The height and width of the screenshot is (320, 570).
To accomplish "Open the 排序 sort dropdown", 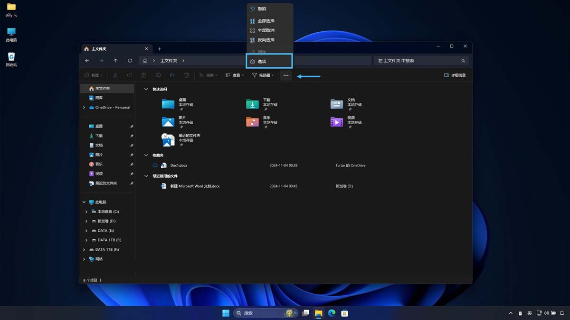I will tap(208, 75).
